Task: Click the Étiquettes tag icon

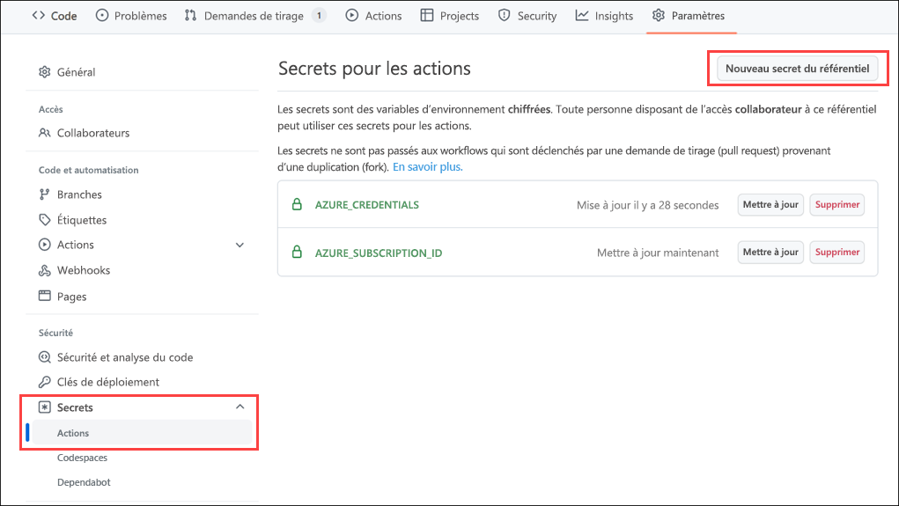Action: coord(45,220)
